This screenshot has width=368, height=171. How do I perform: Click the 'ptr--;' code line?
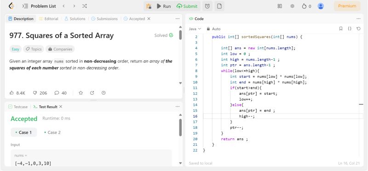[x=237, y=128]
